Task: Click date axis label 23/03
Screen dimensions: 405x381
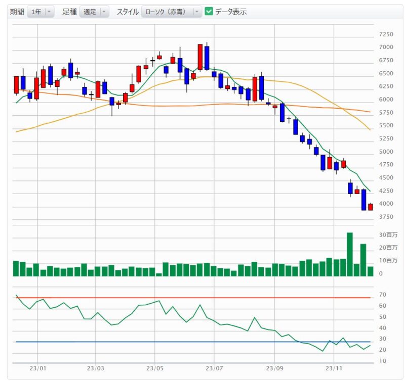Action: click(95, 368)
